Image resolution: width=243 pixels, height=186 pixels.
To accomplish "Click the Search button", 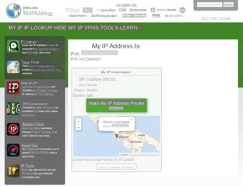I will [228, 5].
